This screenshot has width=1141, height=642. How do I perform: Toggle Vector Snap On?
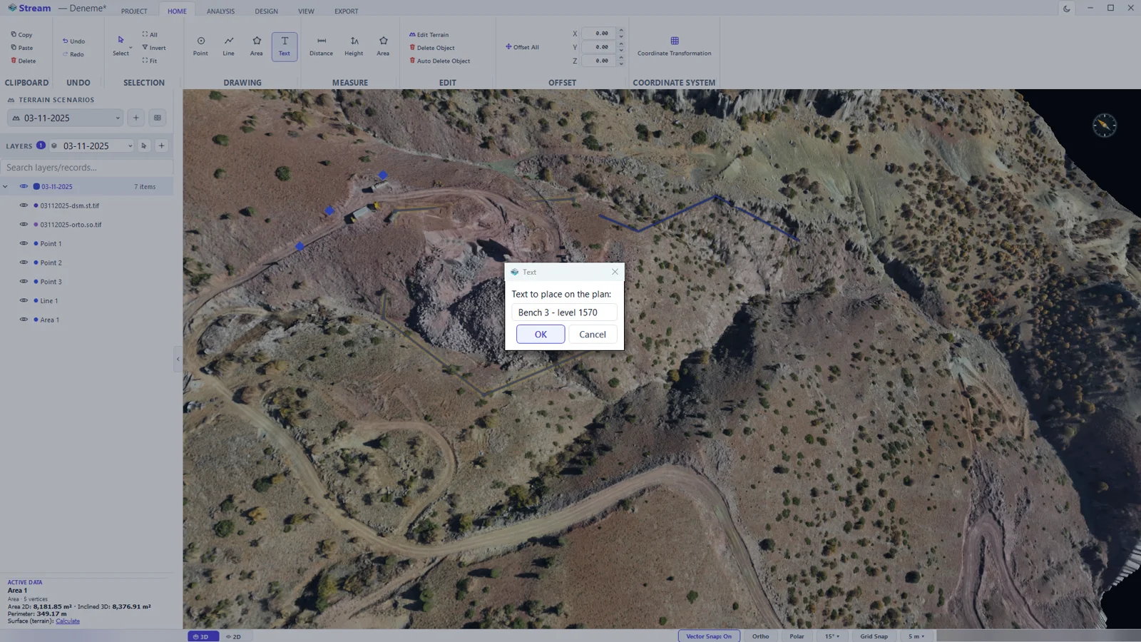pos(709,636)
